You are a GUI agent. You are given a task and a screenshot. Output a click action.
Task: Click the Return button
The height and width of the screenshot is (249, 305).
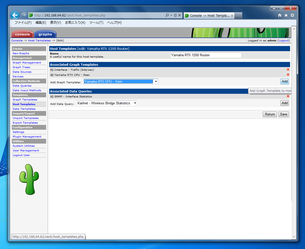pyautogui.click(x=270, y=114)
